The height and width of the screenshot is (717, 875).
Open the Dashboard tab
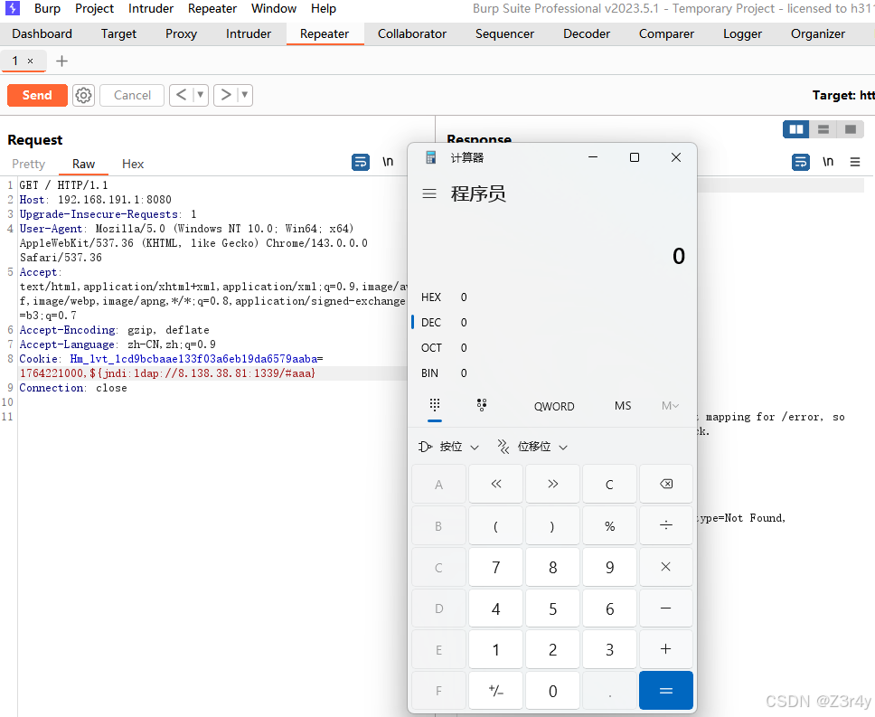coord(42,33)
